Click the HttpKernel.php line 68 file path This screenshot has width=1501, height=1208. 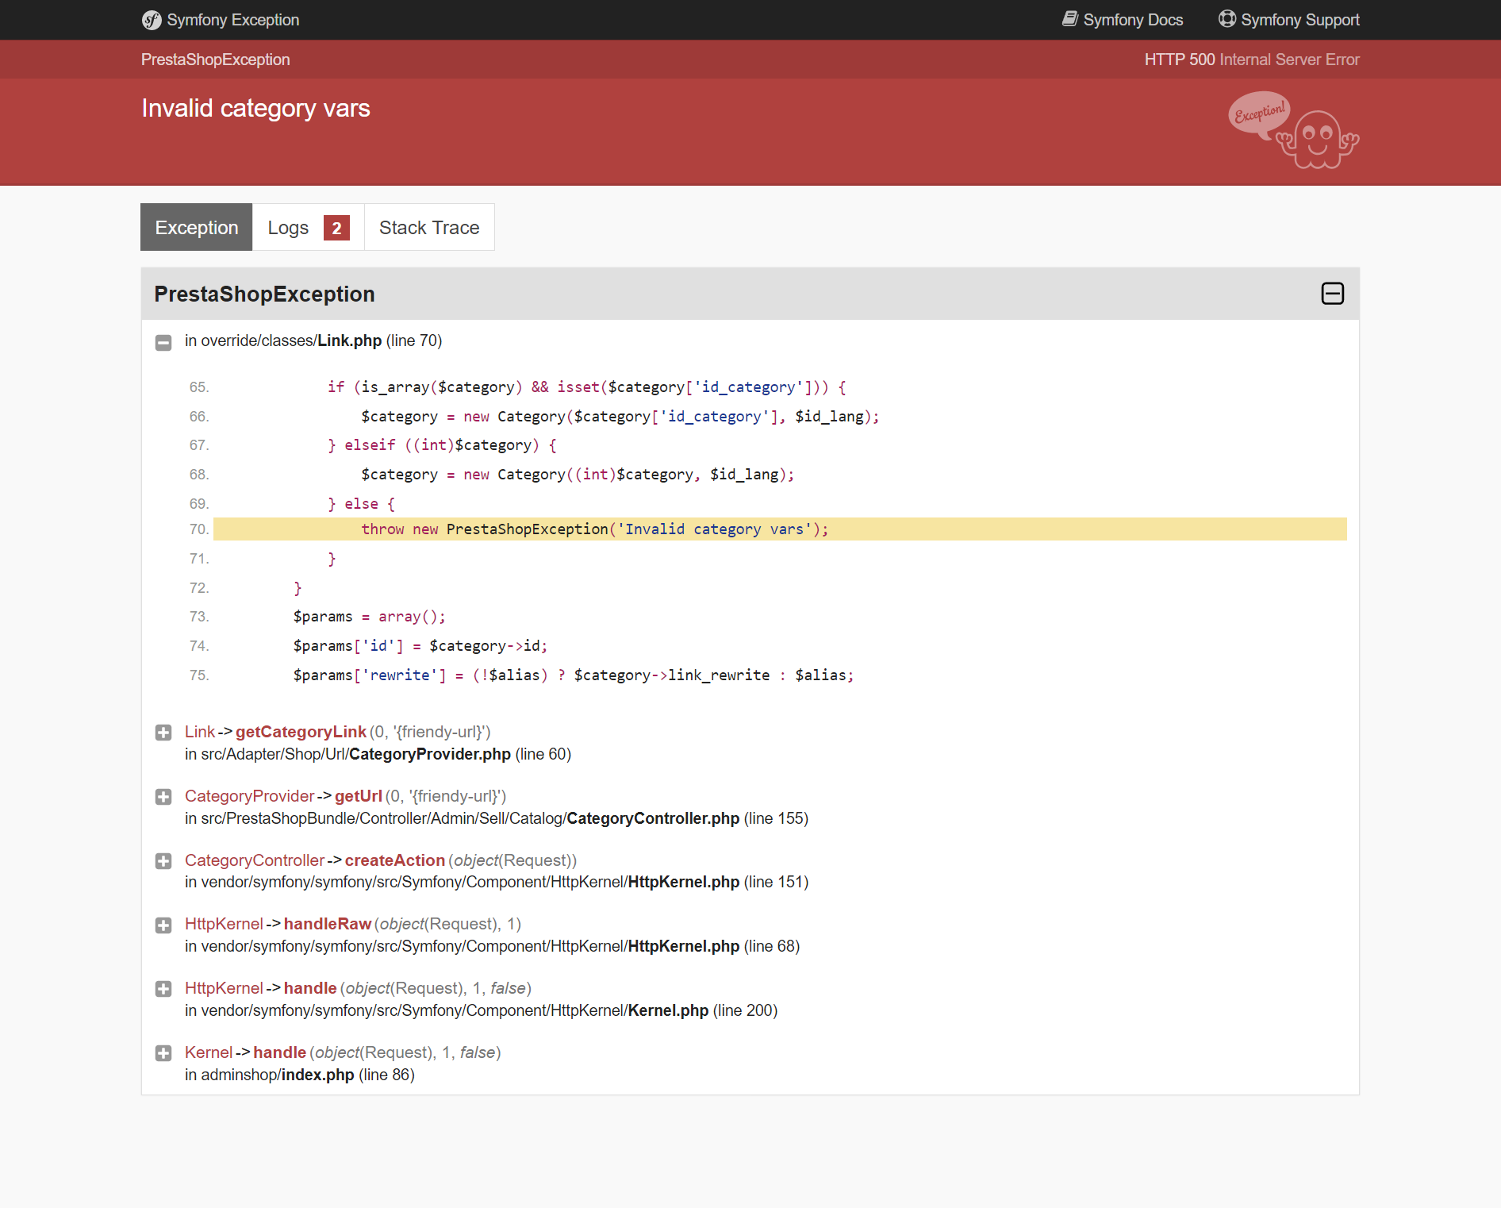493,946
